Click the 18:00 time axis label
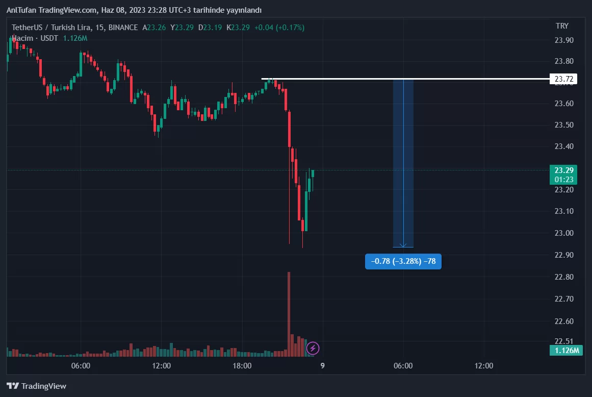 coord(242,366)
